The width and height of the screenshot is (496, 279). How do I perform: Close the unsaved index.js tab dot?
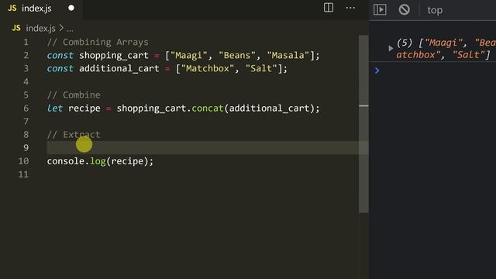pyautogui.click(x=71, y=8)
